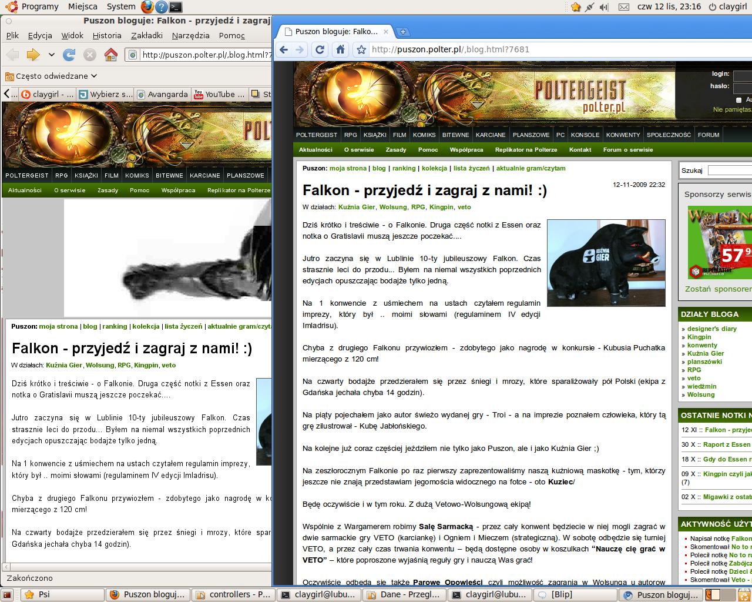Open the volume control tray icon

click(x=604, y=6)
